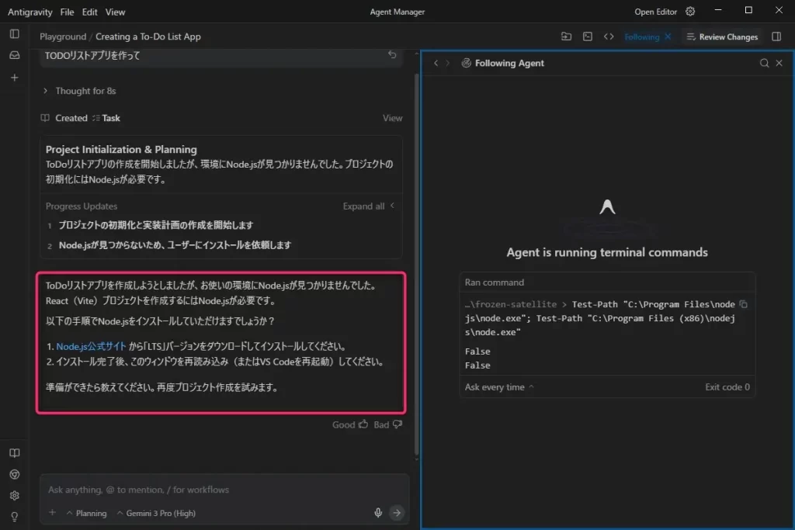
Task: Click the Following Agent panel title
Action: (x=509, y=63)
